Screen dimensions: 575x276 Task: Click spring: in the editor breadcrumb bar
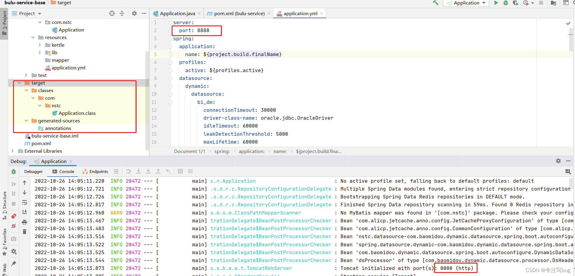(x=222, y=151)
